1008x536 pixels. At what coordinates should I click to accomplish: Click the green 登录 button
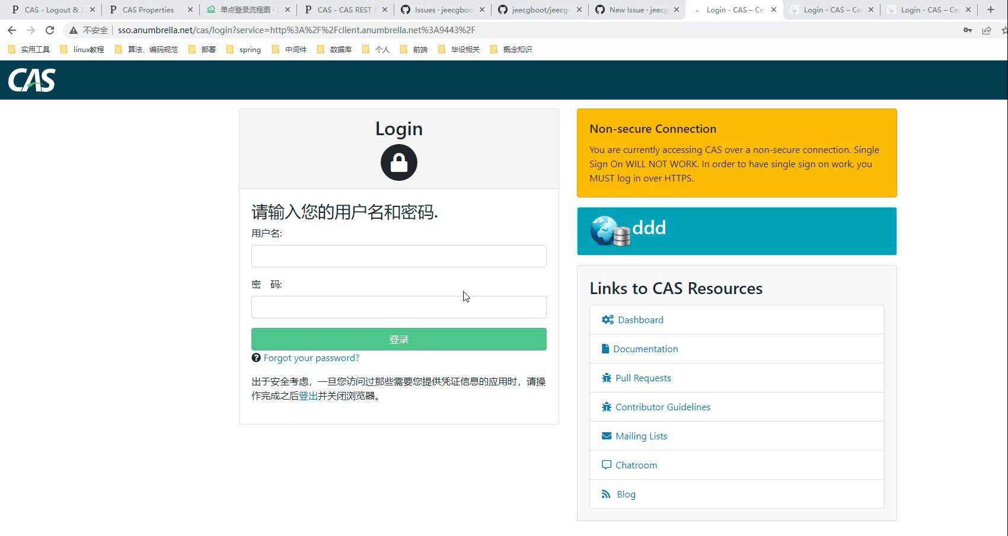tap(399, 339)
